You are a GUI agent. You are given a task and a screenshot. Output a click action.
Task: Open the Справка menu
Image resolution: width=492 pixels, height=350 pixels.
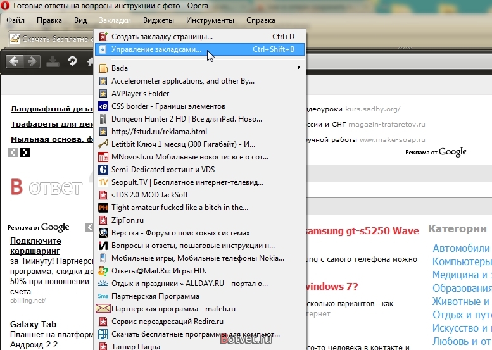pos(260,20)
